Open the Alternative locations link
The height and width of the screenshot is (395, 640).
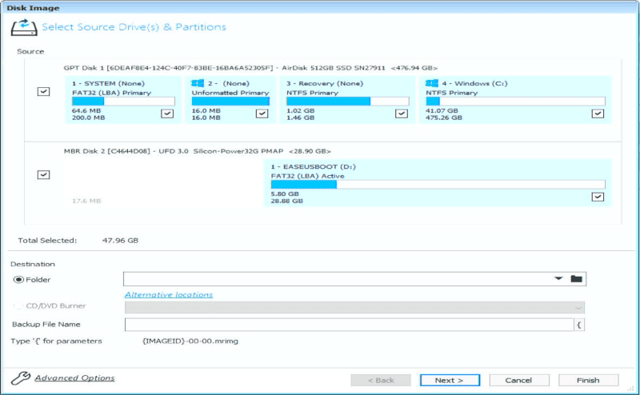(x=169, y=294)
